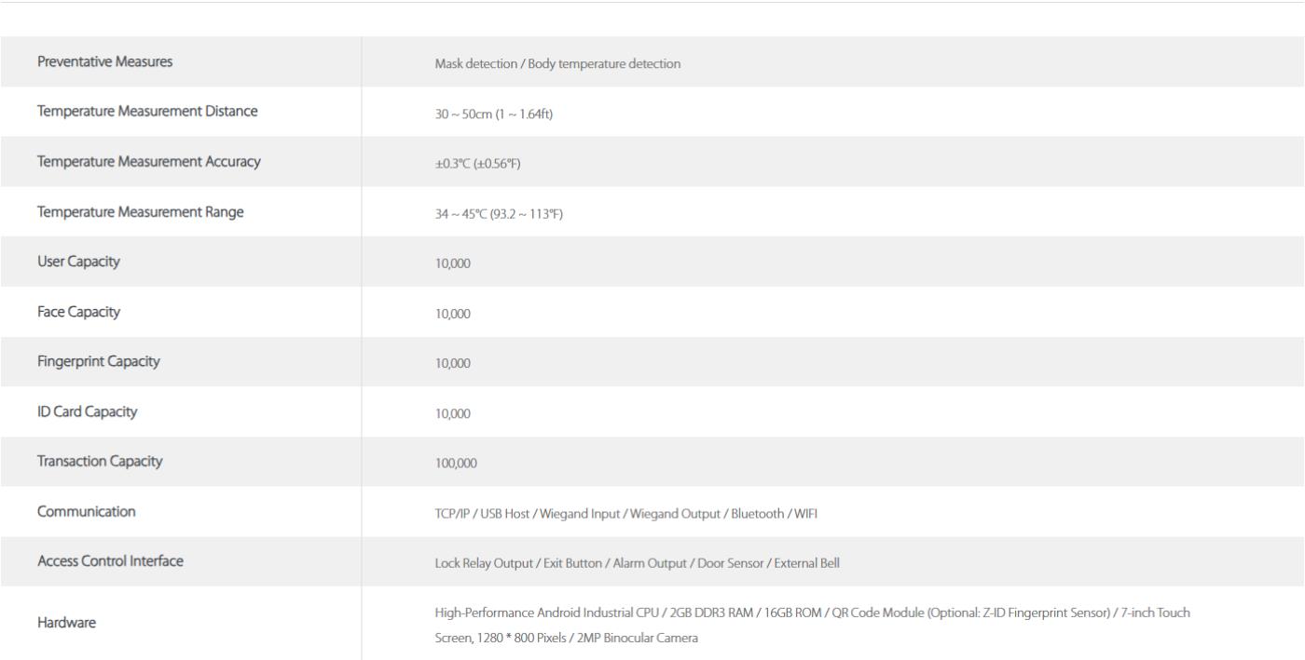Click the Face Capacity label
The width and height of the screenshot is (1305, 660).
pos(78,313)
